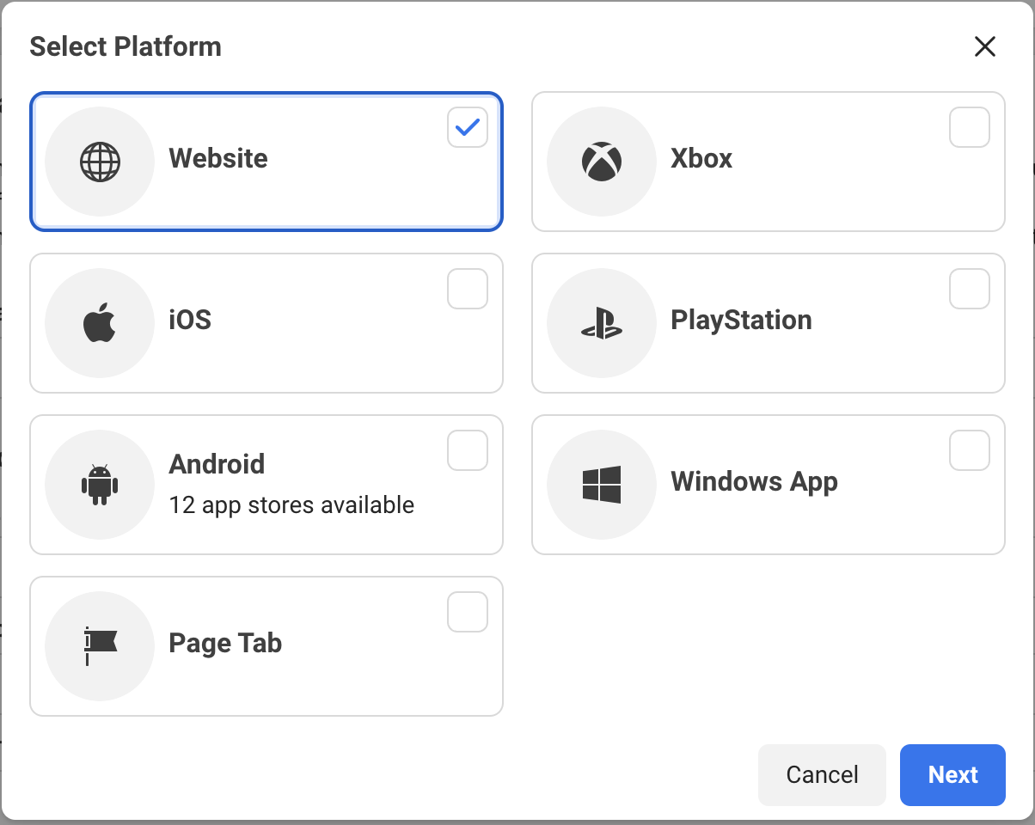This screenshot has height=825, width=1035.
Task: Choose the Website label text
Action: pos(218,158)
